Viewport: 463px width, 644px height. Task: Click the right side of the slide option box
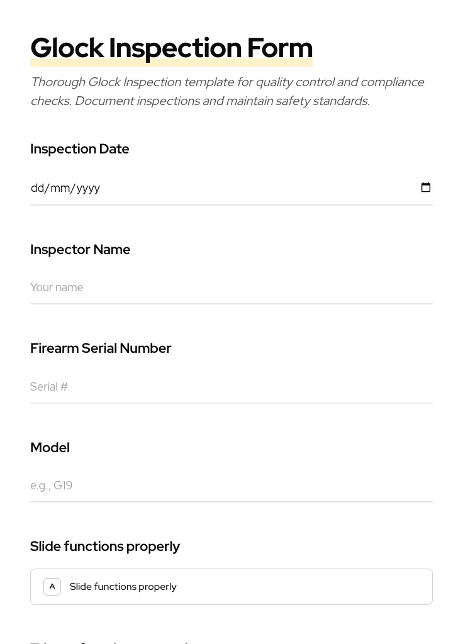point(377,587)
